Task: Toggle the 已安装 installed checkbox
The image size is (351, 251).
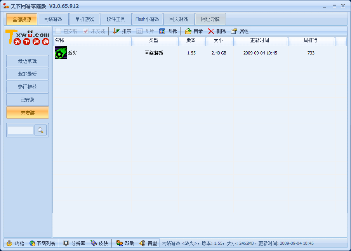Action: coord(58,31)
